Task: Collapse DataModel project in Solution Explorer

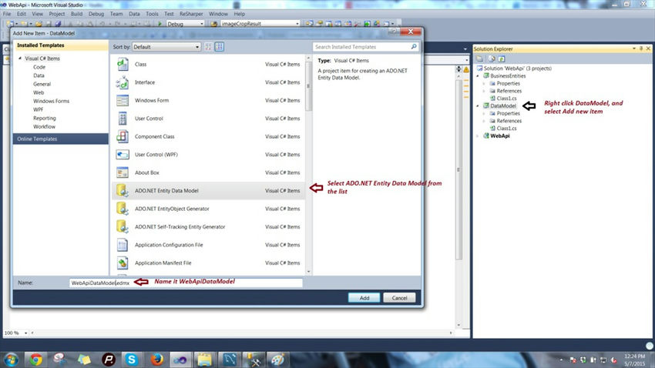Action: 478,106
